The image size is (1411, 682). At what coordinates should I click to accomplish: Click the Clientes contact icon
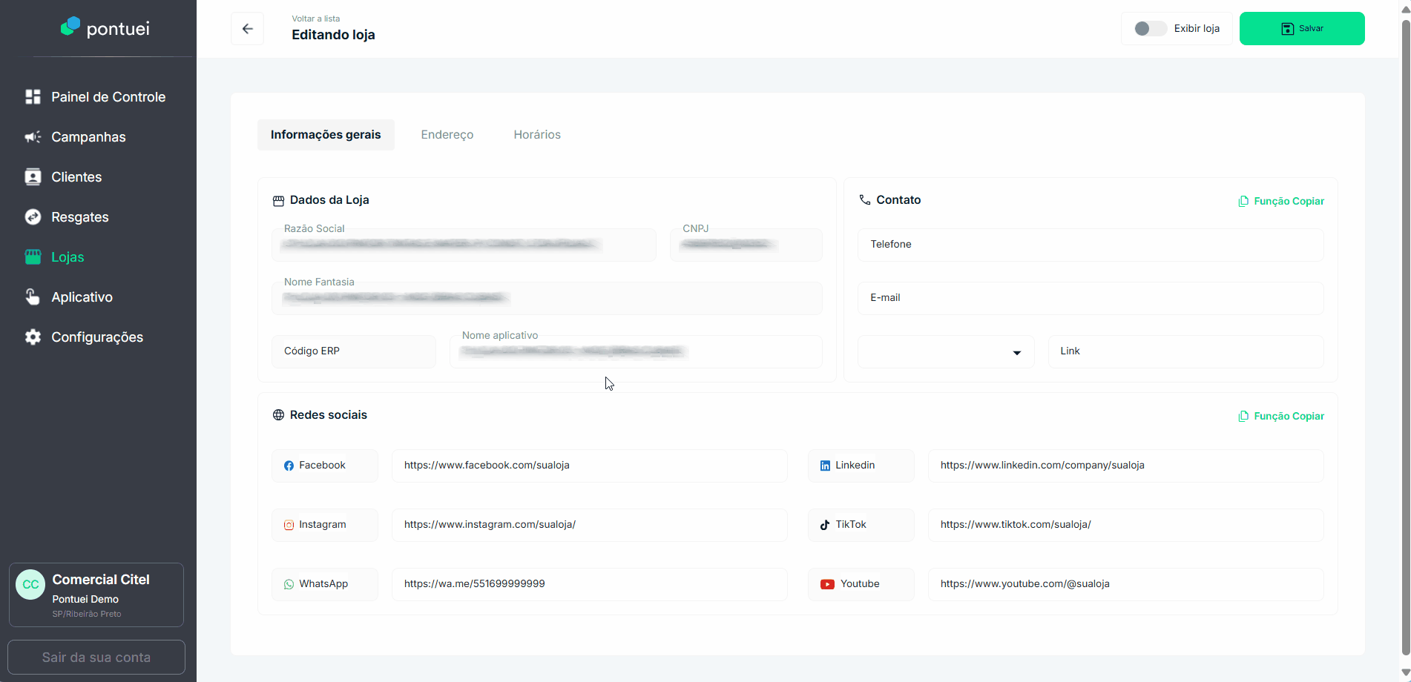click(x=33, y=177)
